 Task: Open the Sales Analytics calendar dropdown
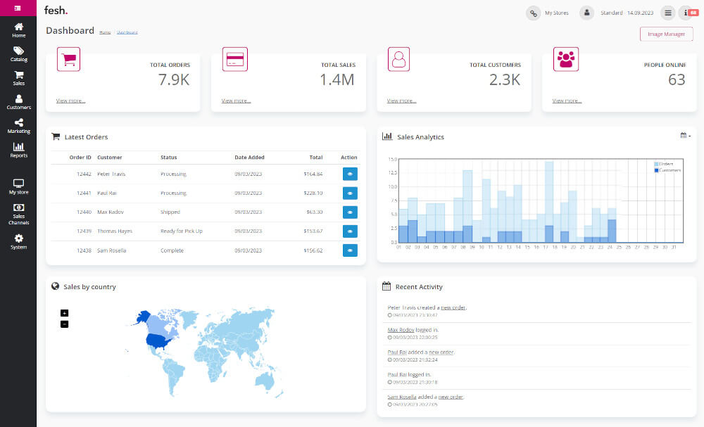tap(685, 136)
